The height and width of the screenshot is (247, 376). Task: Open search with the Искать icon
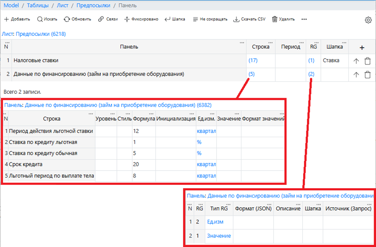(40, 19)
